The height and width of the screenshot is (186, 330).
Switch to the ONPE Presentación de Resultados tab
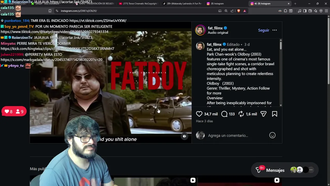95,4
